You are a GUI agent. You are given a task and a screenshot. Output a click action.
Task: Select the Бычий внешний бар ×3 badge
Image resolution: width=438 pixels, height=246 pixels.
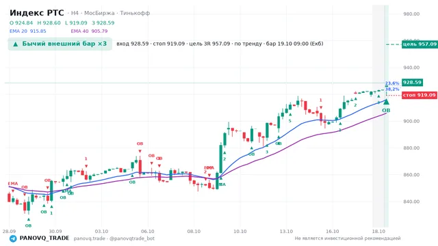(x=60, y=44)
